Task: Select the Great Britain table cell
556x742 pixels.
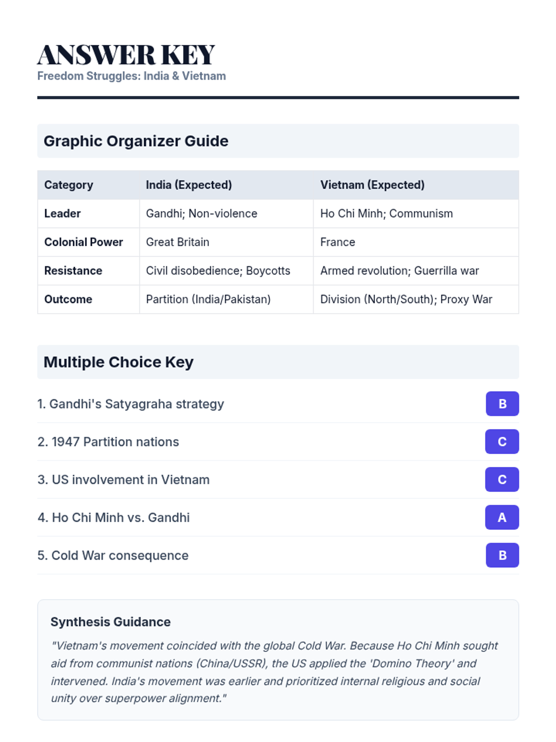Action: click(177, 242)
